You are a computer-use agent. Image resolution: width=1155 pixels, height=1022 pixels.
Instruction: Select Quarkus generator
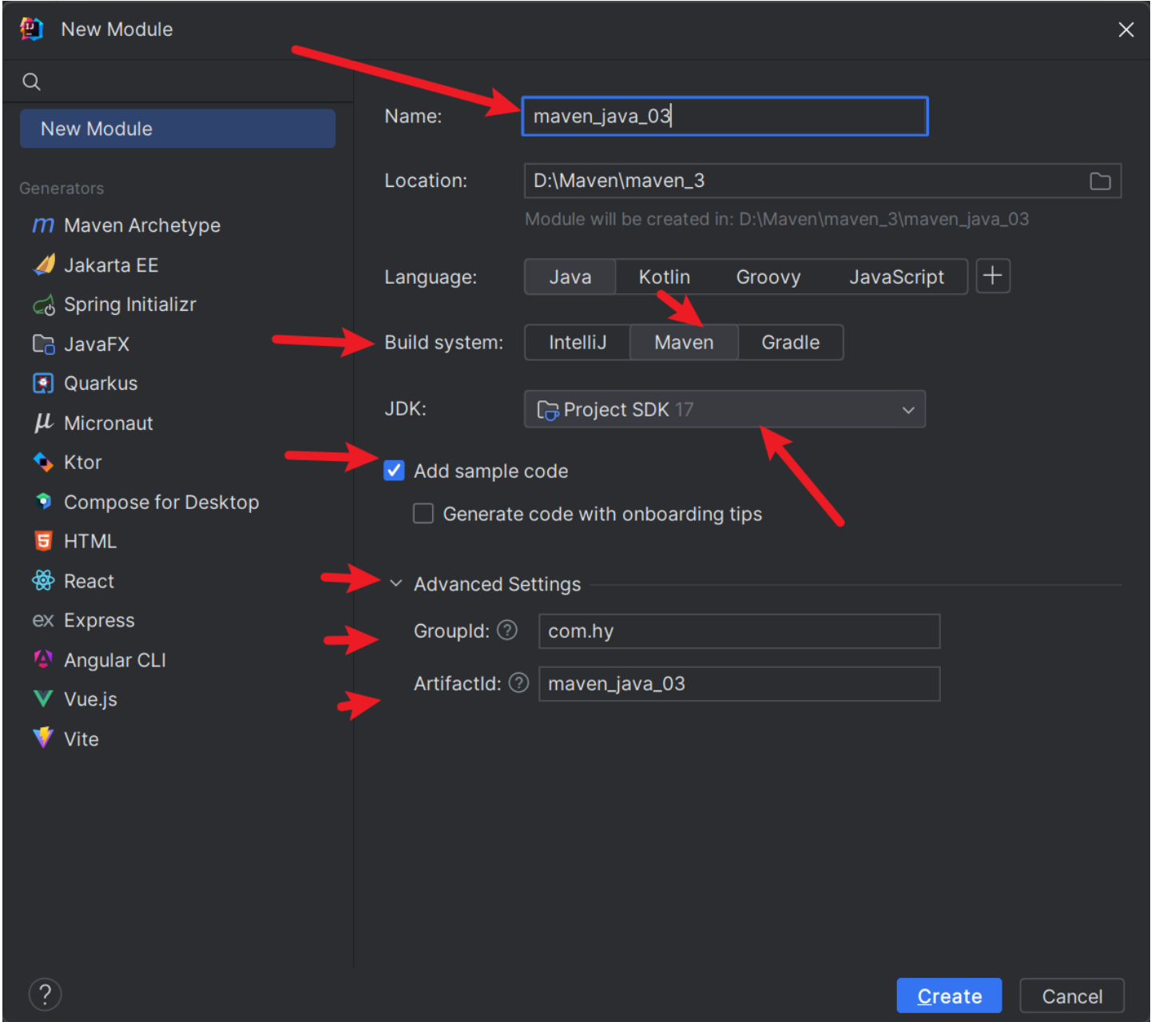101,384
